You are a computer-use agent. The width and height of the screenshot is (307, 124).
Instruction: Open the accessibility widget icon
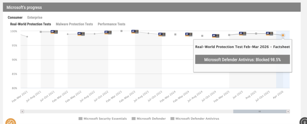(304, 121)
